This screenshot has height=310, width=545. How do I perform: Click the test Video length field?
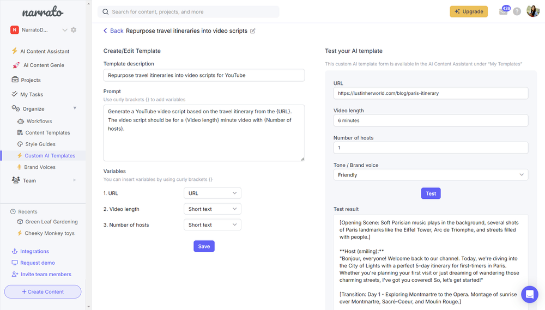(x=431, y=120)
